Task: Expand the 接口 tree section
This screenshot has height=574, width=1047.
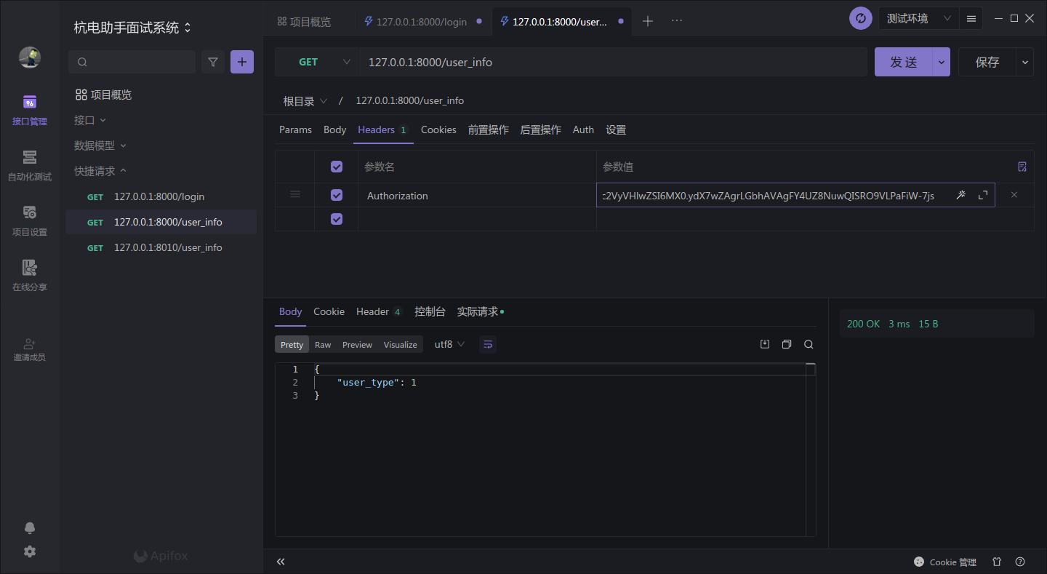Action: pyautogui.click(x=90, y=120)
